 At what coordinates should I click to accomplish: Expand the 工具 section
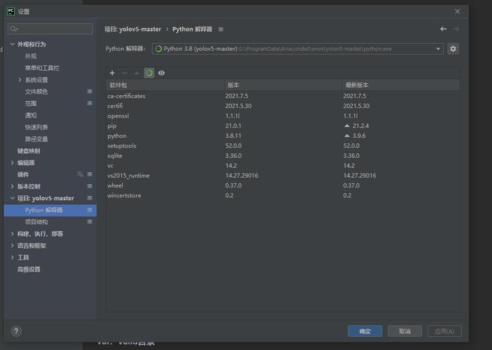[x=13, y=258]
